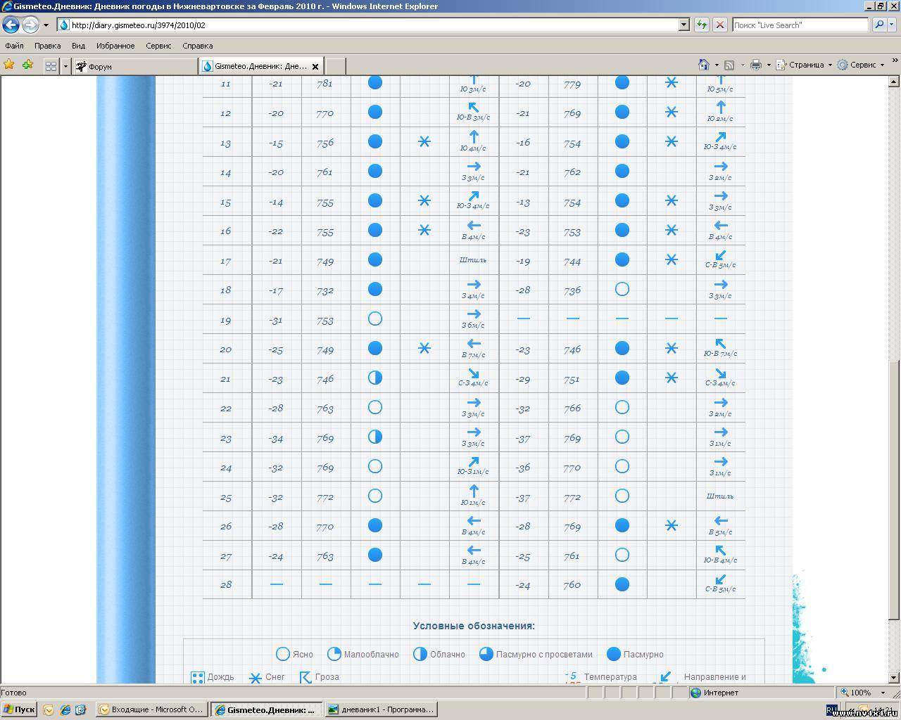Click the Ю-В 3м/с wind arrow in row 12

coord(474,107)
